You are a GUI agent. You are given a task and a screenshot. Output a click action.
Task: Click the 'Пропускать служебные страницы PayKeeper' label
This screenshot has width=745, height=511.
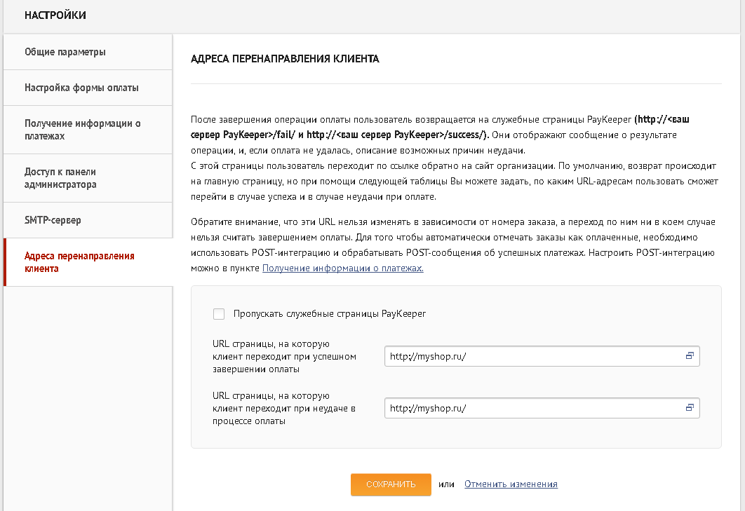pyautogui.click(x=330, y=314)
